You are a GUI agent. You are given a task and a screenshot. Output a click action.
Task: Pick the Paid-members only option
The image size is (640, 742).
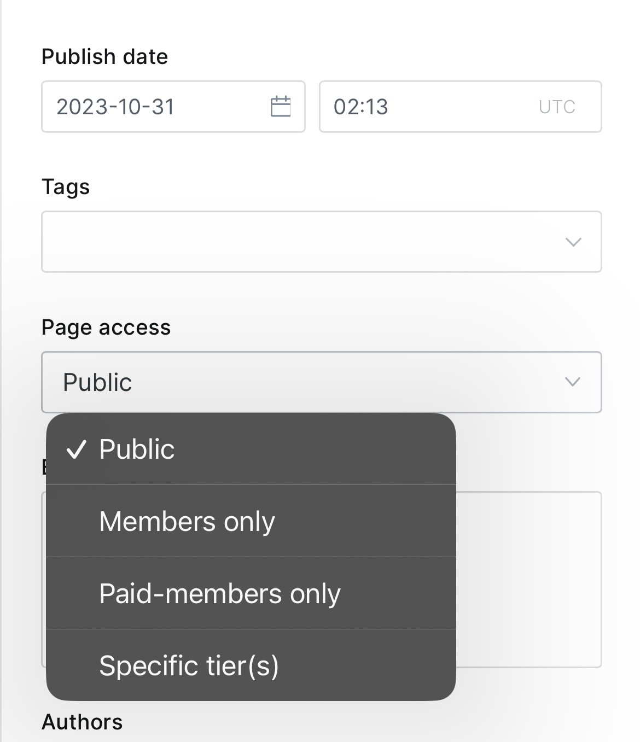pyautogui.click(x=251, y=593)
